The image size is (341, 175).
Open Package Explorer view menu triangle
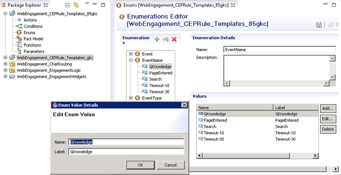coord(87,3)
